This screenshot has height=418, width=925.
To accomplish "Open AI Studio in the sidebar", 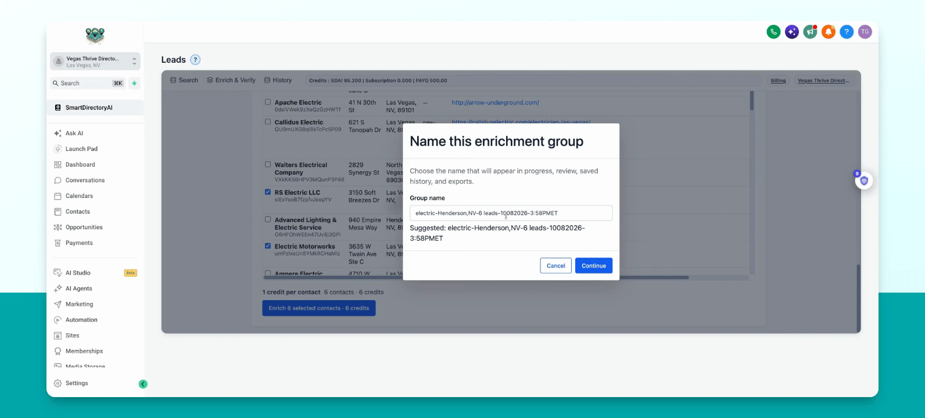I will click(x=78, y=272).
